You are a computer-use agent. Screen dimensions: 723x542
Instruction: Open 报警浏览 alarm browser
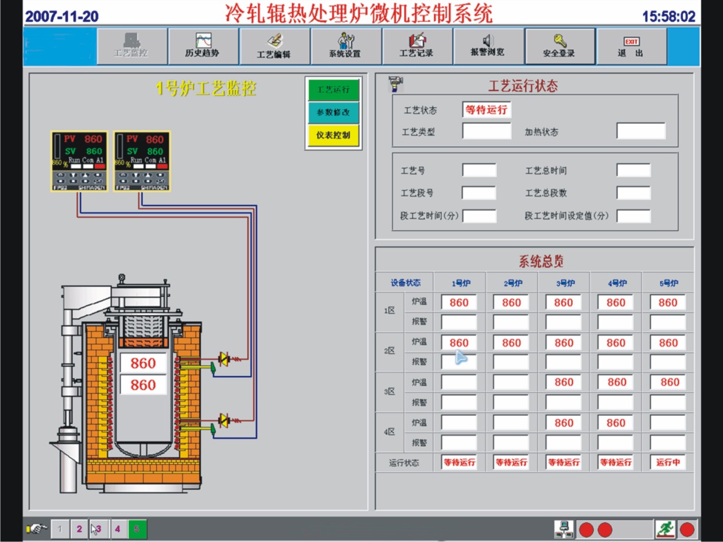[x=488, y=46]
